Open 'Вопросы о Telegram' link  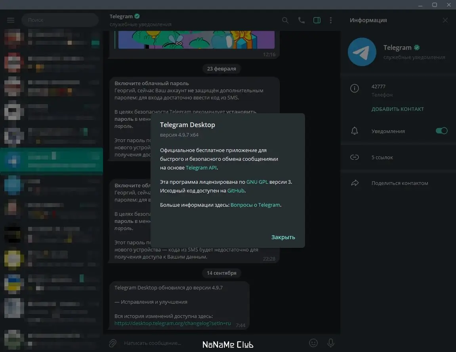256,205
